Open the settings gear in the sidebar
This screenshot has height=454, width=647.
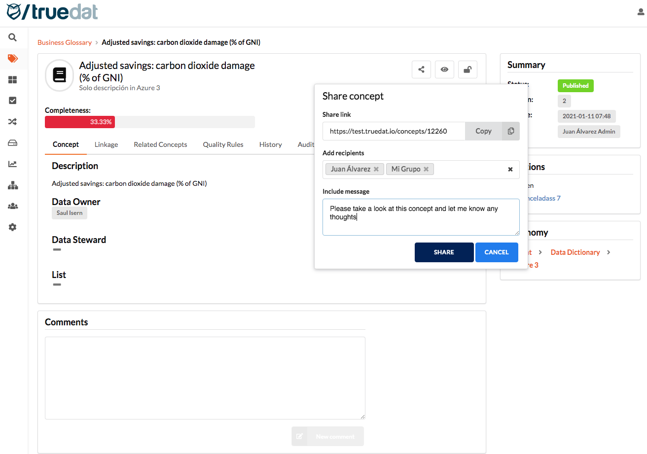13,227
